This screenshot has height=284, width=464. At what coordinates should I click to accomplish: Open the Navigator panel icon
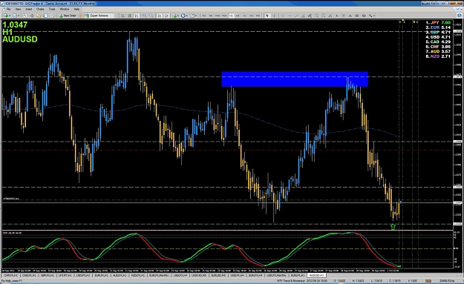(39, 16)
